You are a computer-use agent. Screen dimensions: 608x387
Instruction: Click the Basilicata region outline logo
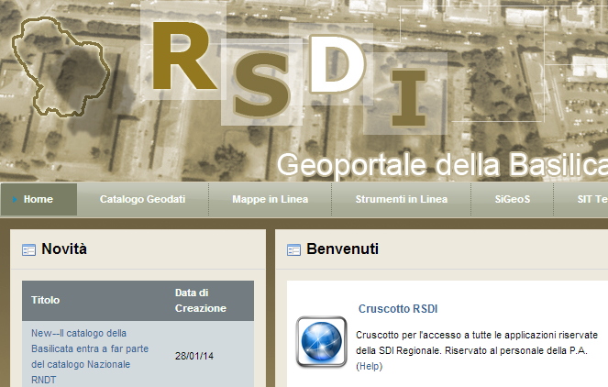[x=61, y=67]
